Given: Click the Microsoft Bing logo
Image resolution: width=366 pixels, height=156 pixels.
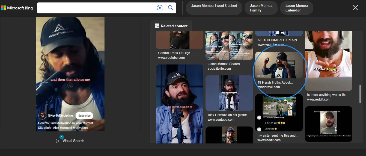Looking at the screenshot, I should pyautogui.click(x=17, y=8).
